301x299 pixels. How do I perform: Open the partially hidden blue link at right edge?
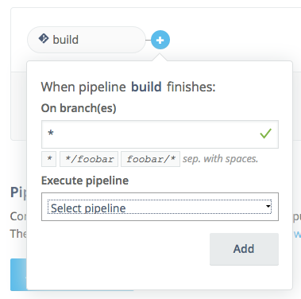[x=298, y=234]
